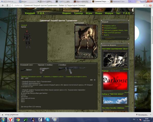Select the assault rifle in slot 2
This screenshot has height=122, width=153.
(x=68, y=69)
